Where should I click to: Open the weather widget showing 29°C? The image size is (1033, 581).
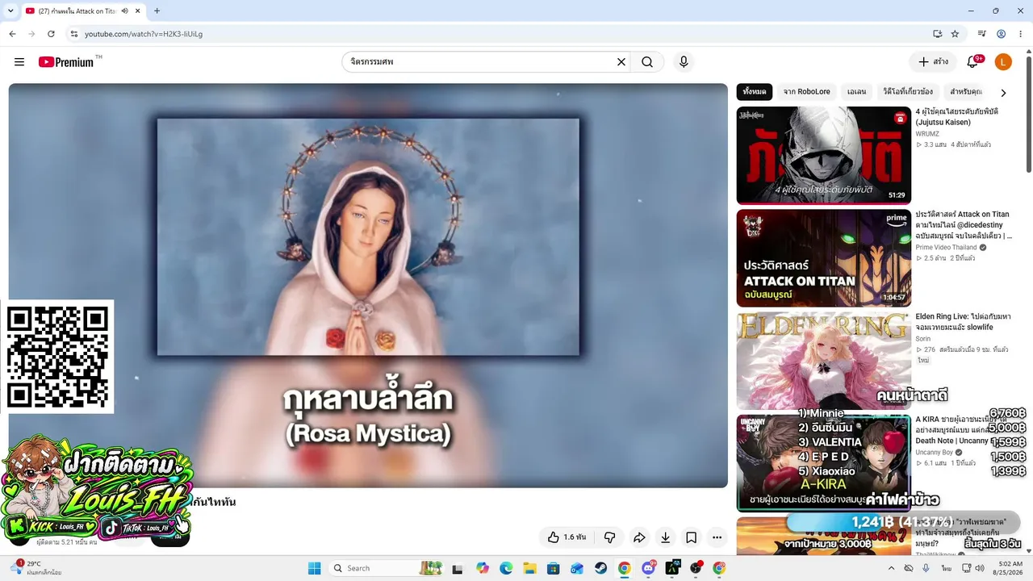pos(36,568)
